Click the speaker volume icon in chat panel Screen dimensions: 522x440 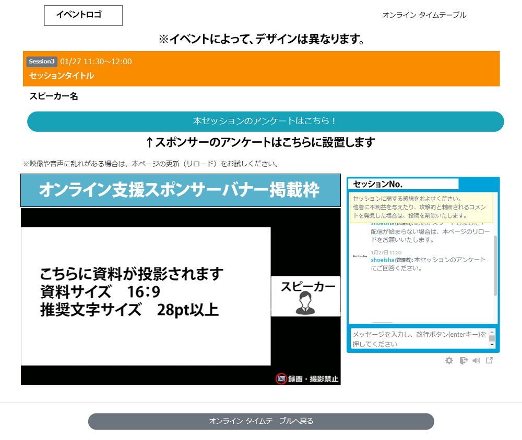(476, 360)
